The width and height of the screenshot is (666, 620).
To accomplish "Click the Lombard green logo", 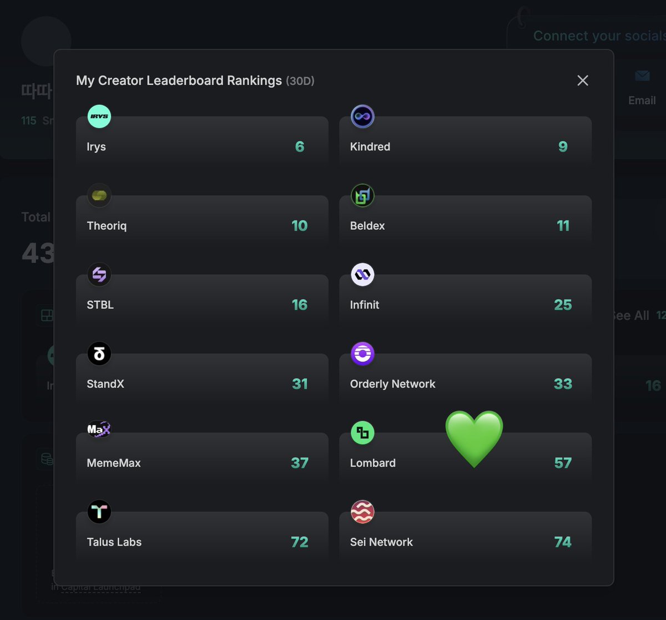I will (x=362, y=432).
